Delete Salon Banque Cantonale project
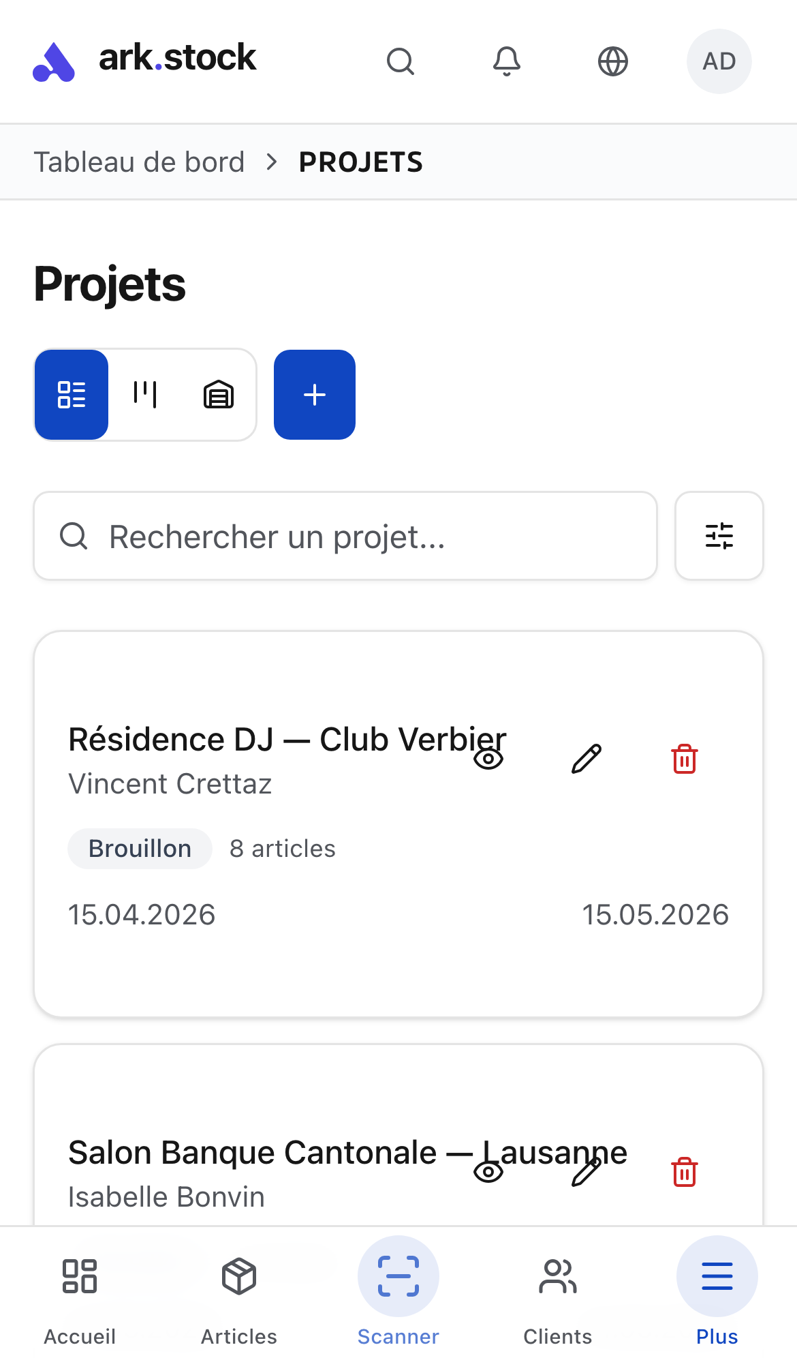The image size is (797, 1358). pyautogui.click(x=684, y=1172)
